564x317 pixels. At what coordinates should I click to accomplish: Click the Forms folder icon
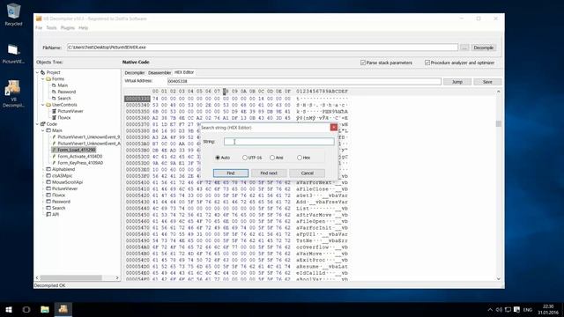click(48, 78)
